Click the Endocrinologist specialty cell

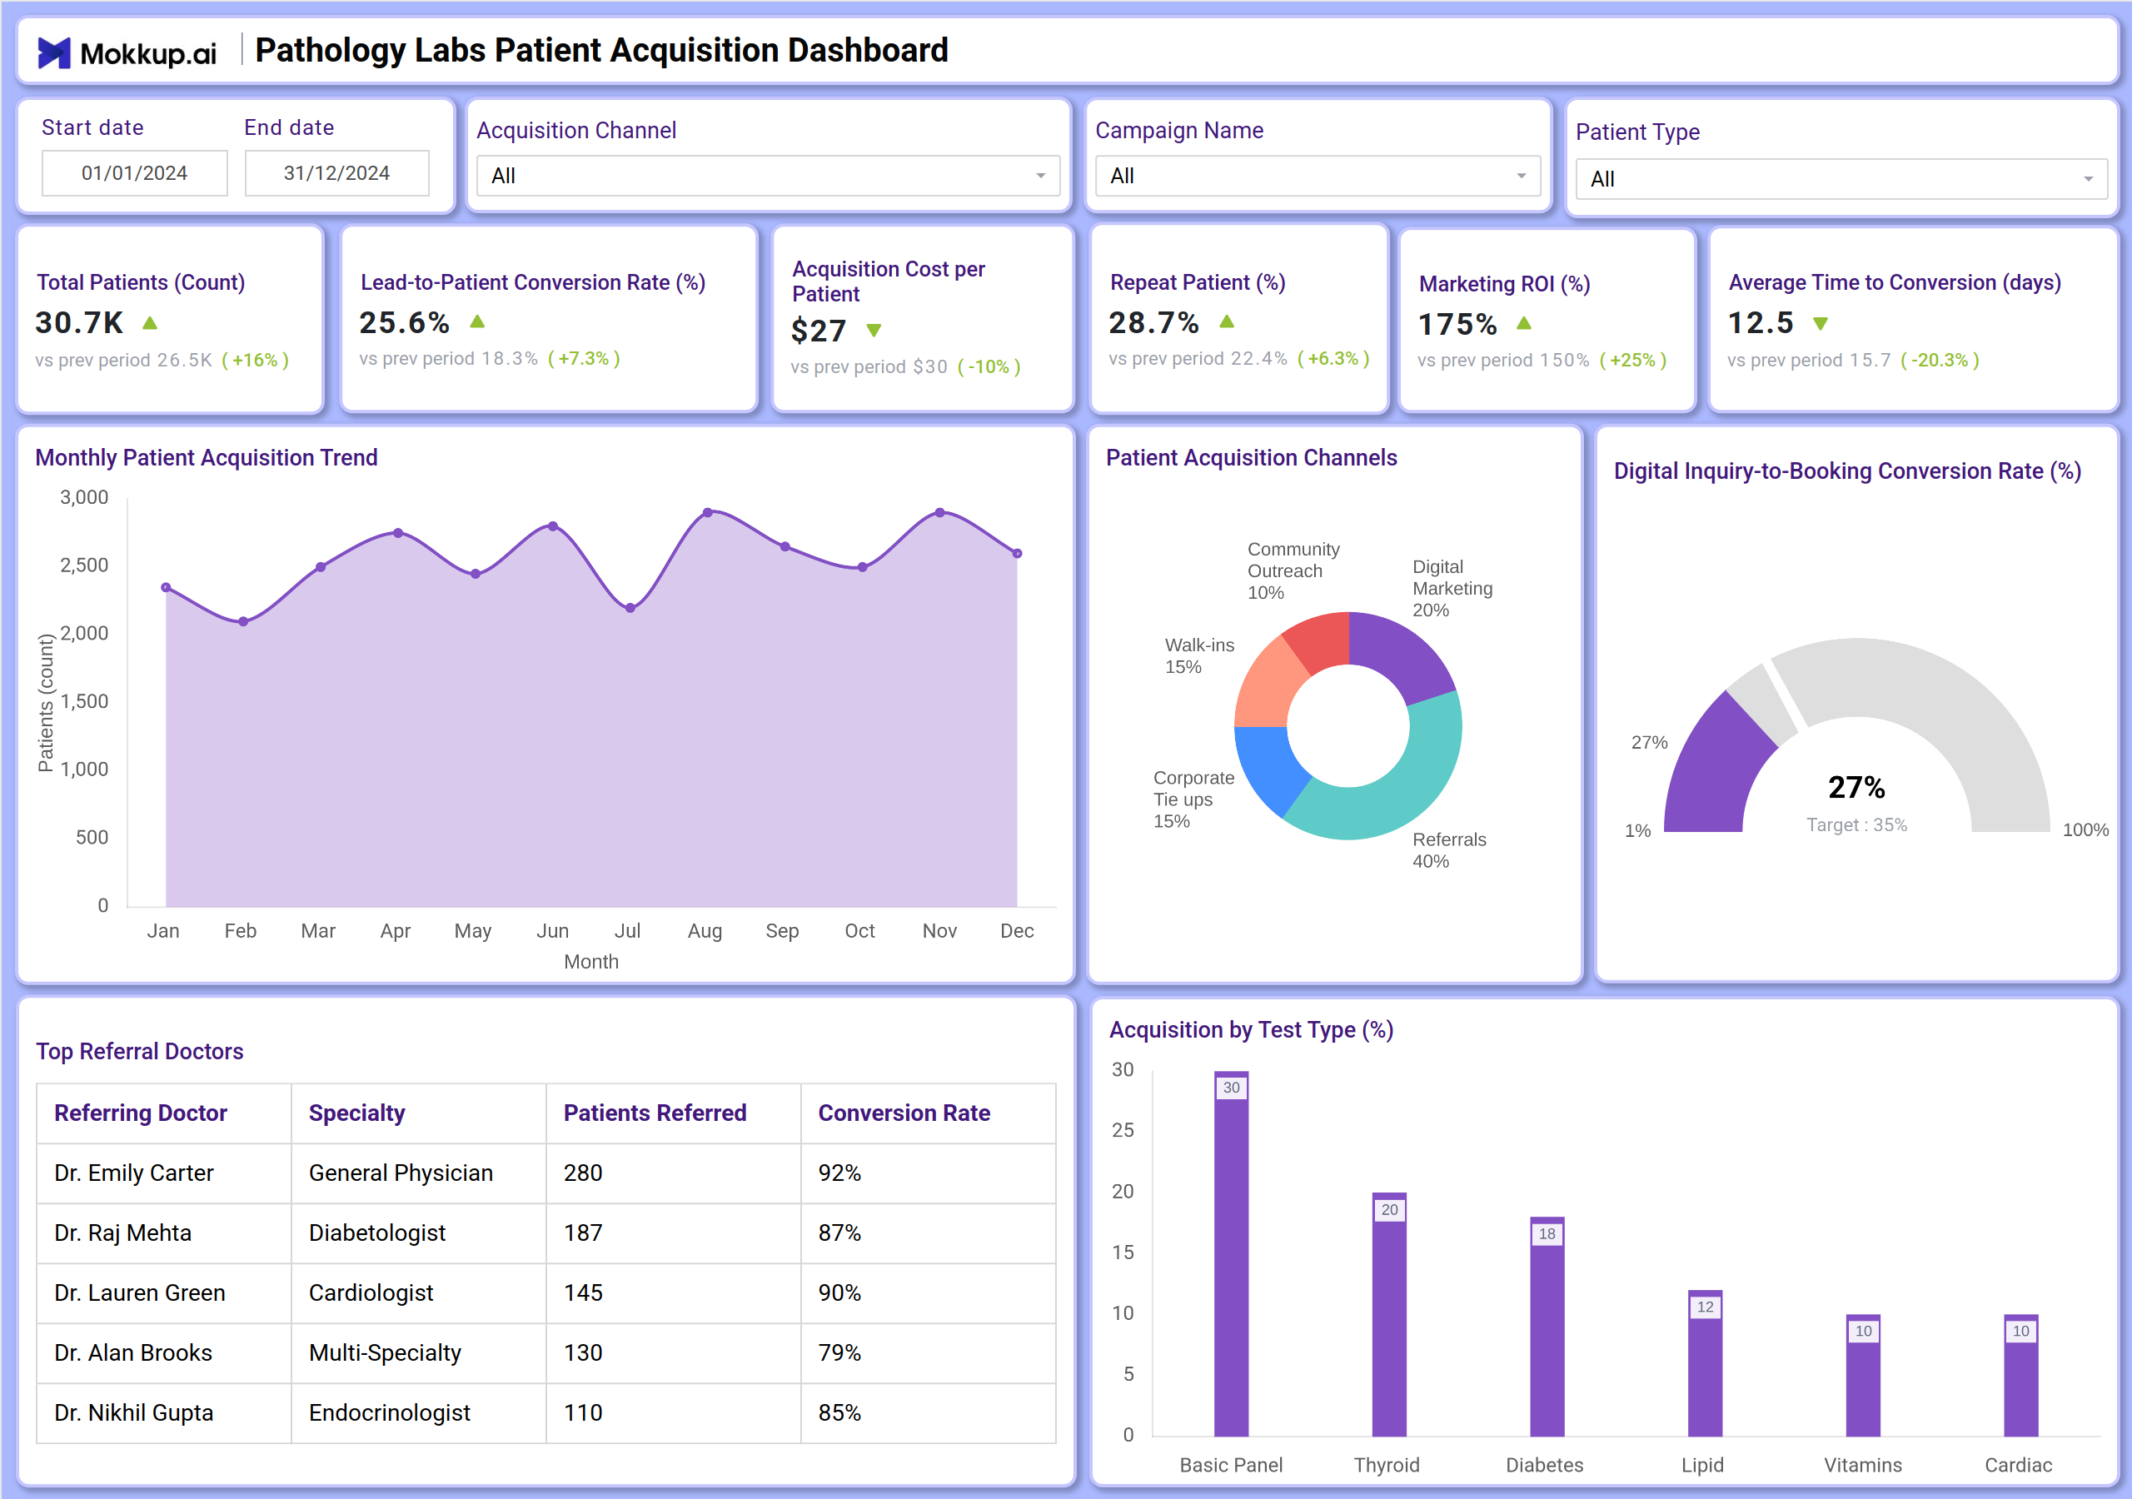coord(419,1412)
